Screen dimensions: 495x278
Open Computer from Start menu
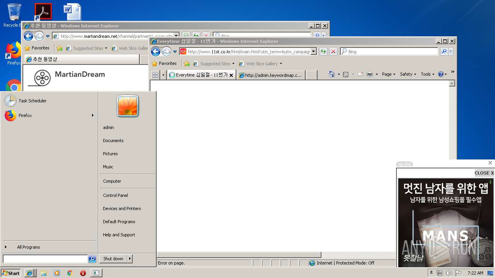click(x=112, y=181)
